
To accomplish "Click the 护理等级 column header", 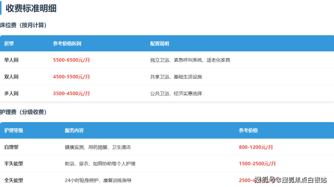I will click(14, 130).
